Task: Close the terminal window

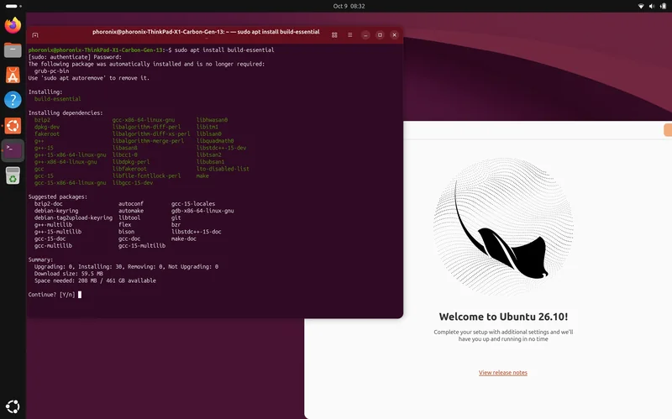Action: click(x=394, y=35)
